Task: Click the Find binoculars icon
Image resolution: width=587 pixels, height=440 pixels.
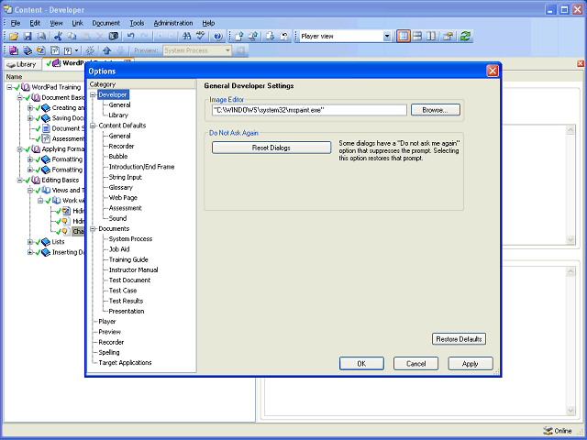Action: (x=186, y=37)
